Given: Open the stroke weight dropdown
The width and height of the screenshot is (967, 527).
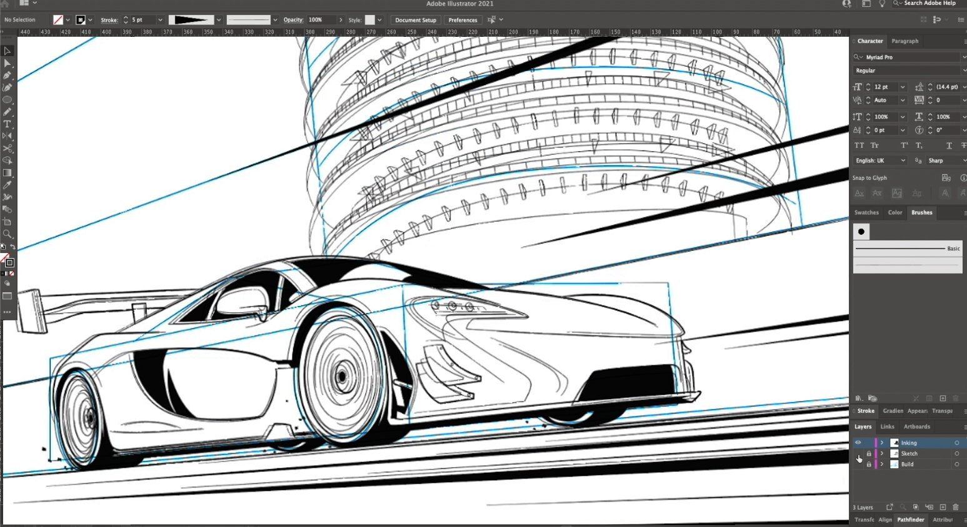Looking at the screenshot, I should pyautogui.click(x=160, y=20).
